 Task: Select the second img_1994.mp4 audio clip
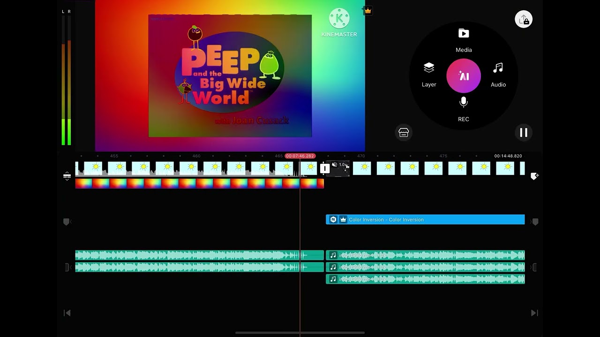(425, 267)
